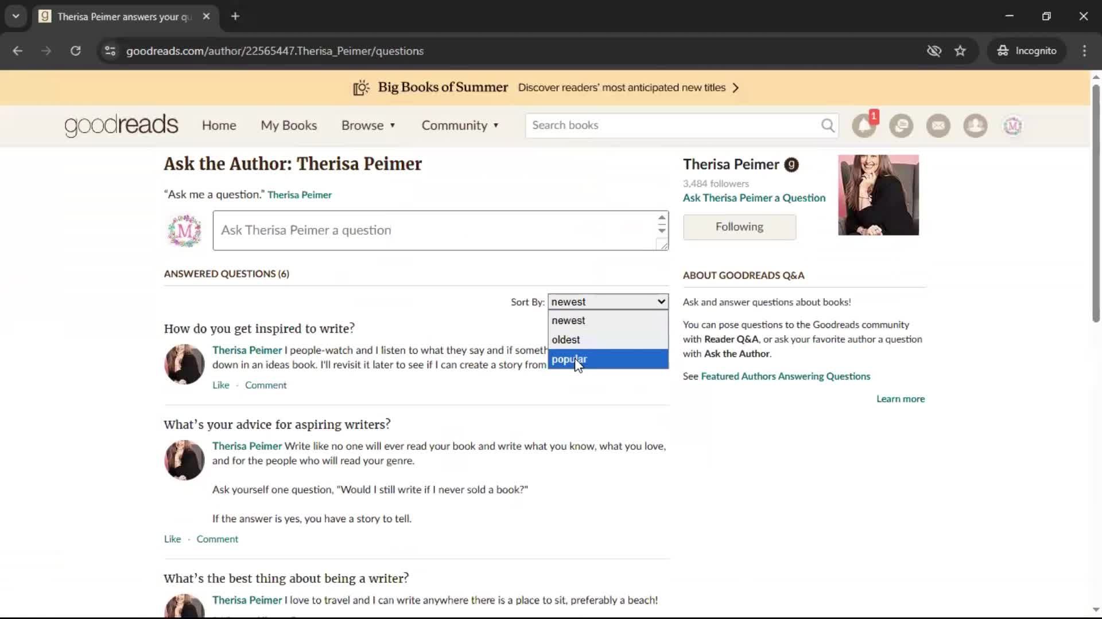Open Featured Authors Answering Questions link

click(785, 377)
